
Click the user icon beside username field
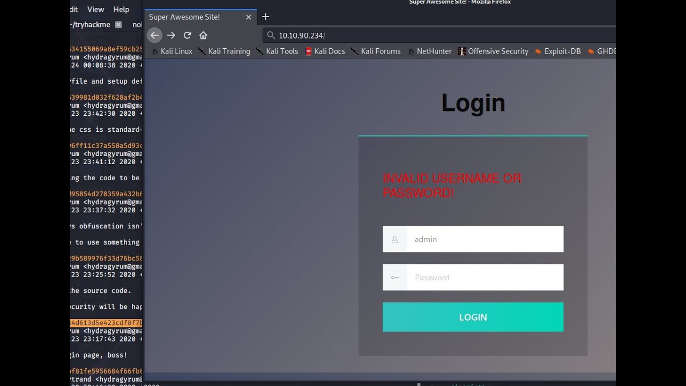click(x=394, y=240)
